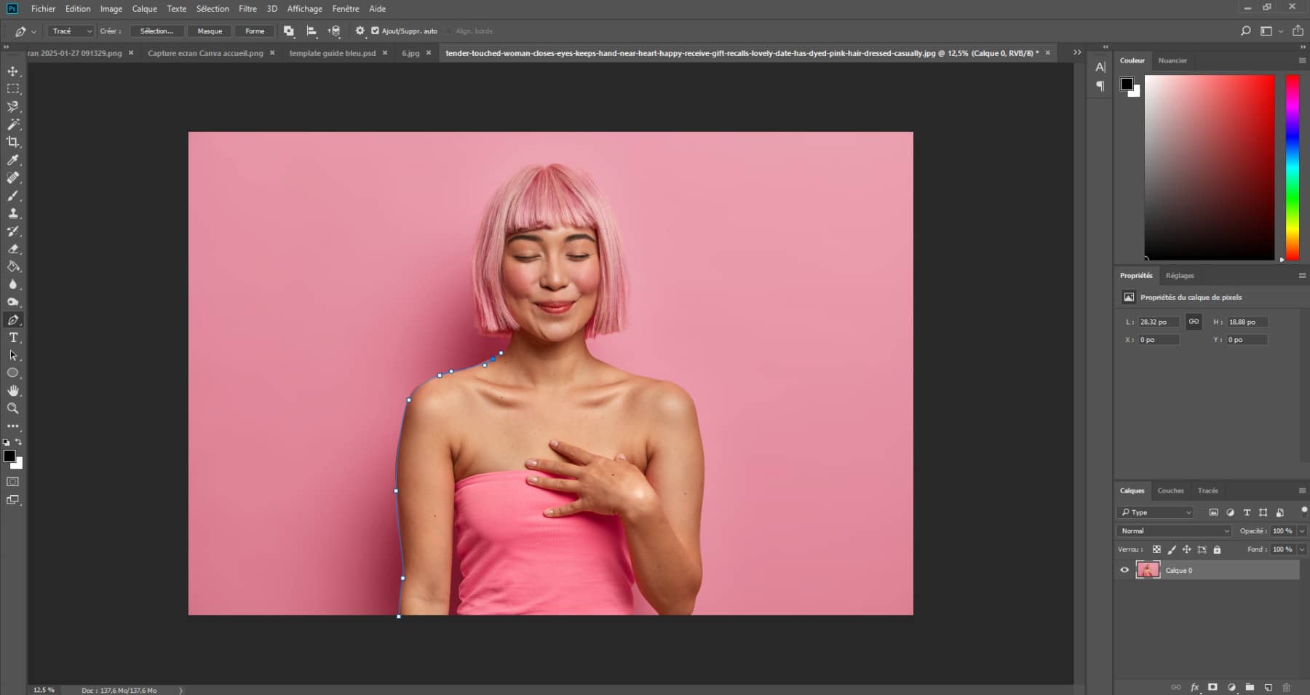Toggle Quick Mask mode
Screen dimensions: 1310x695
click(13, 482)
